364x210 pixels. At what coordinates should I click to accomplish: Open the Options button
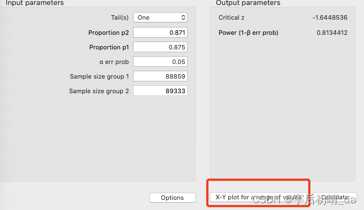172,198
